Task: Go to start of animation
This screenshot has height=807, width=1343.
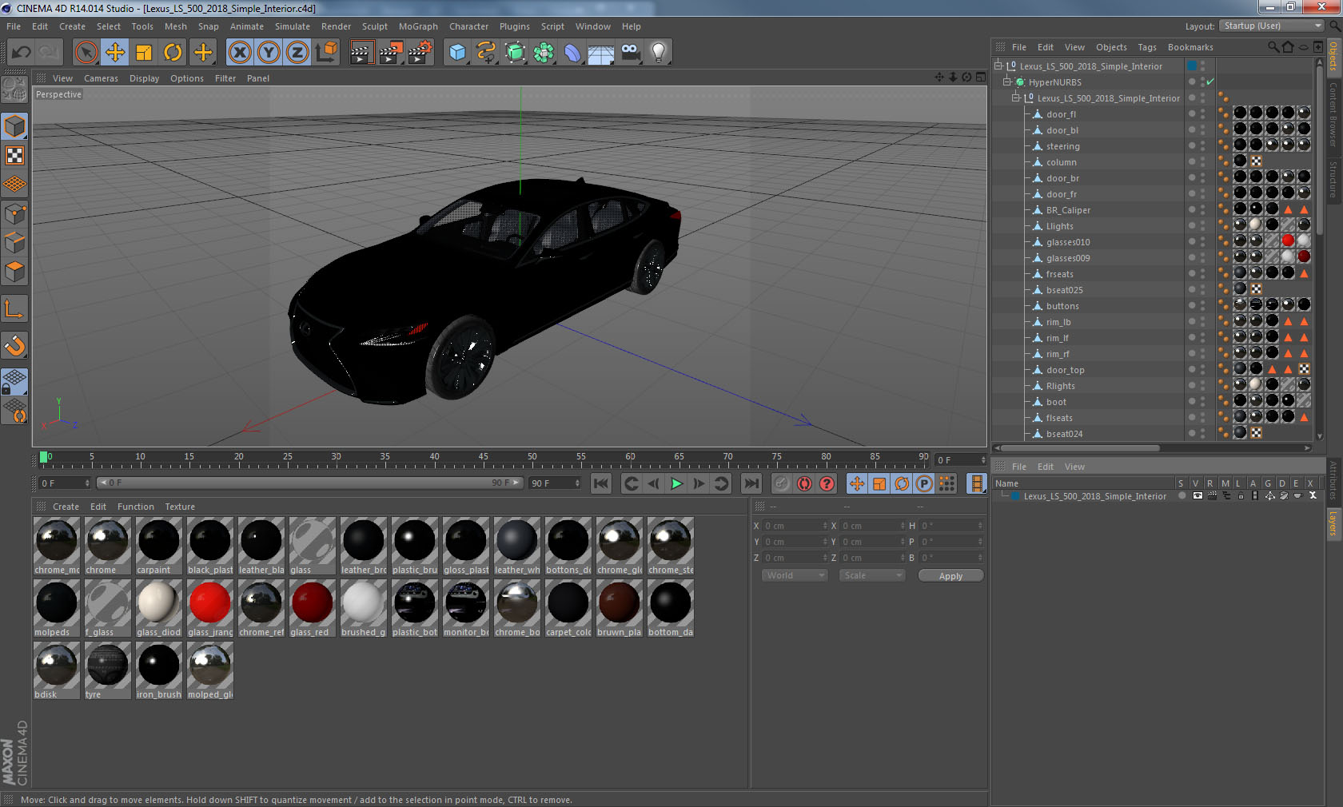Action: pos(601,483)
